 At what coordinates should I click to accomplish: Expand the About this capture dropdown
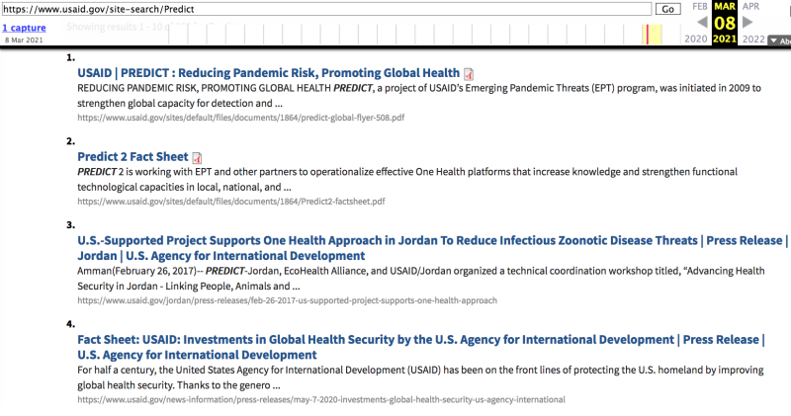779,41
